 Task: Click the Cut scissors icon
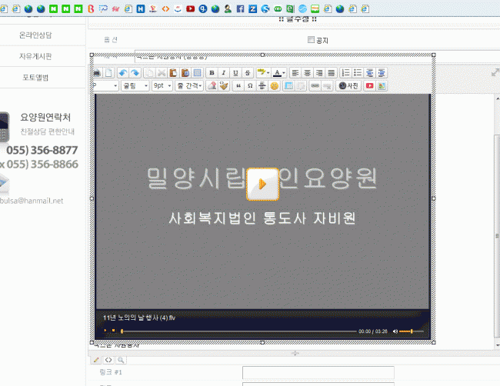point(162,73)
